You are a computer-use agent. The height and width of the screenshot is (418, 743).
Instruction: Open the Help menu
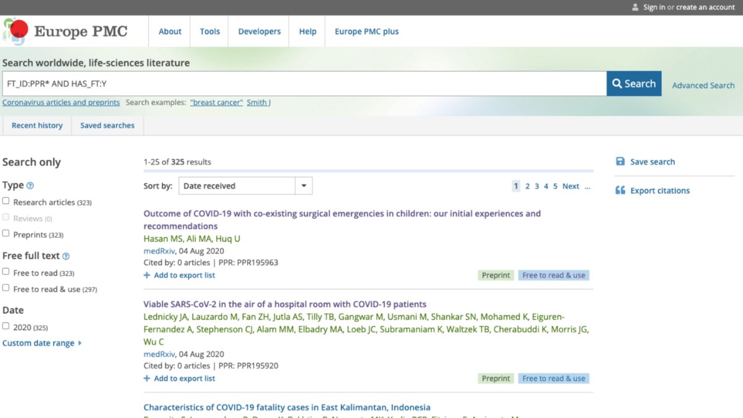pos(308,32)
